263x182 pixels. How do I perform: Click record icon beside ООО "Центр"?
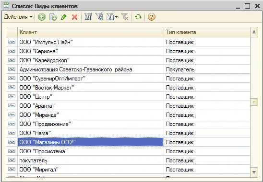pyautogui.click(x=12, y=96)
